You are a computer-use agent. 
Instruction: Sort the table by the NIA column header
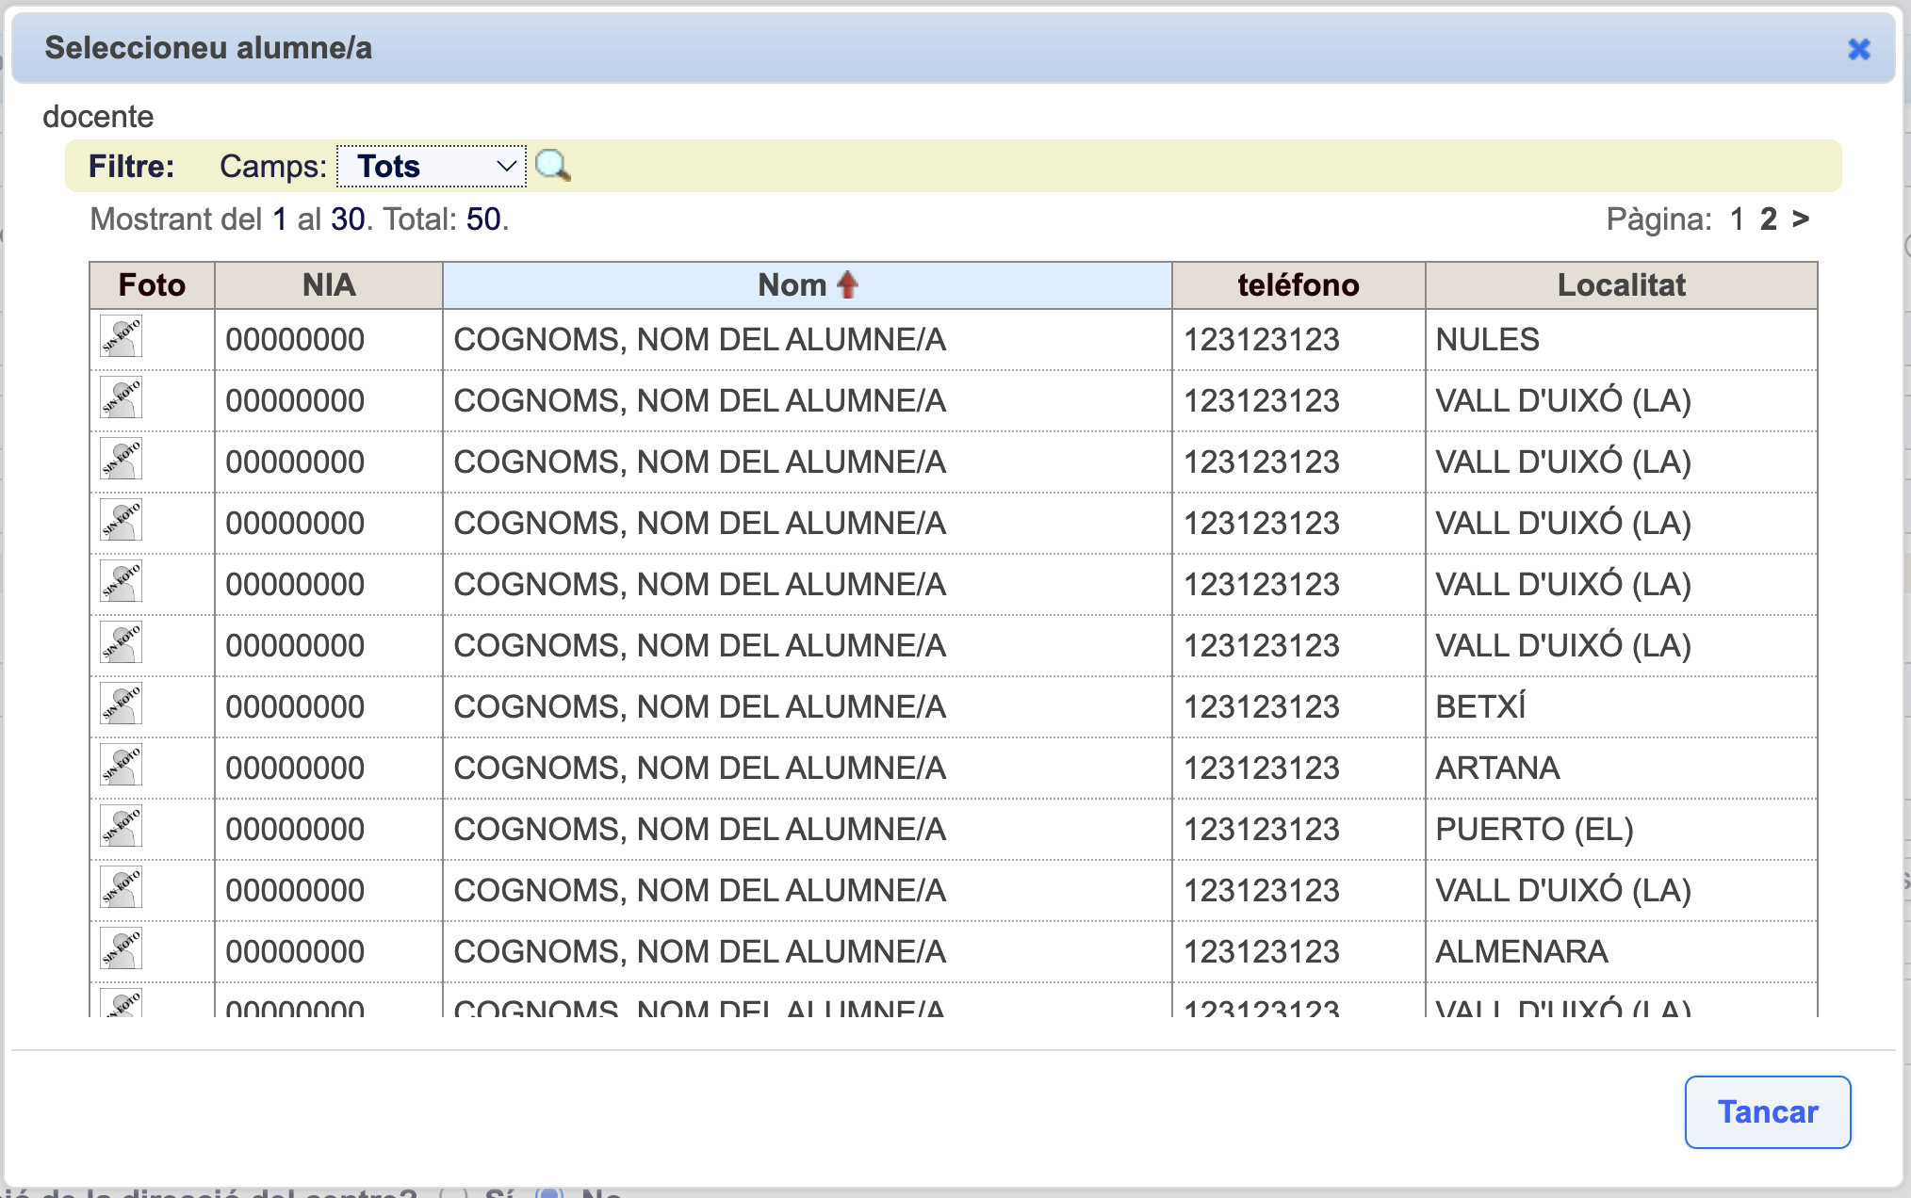click(x=328, y=285)
